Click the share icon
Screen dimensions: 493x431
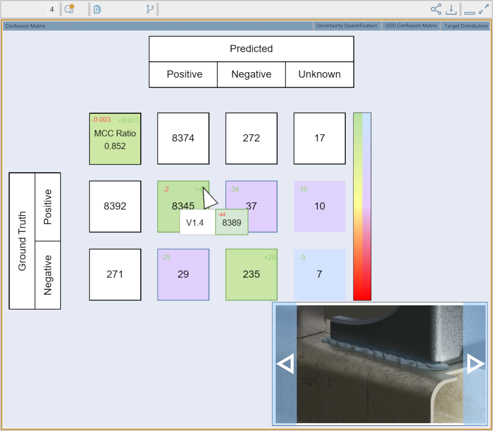(436, 9)
